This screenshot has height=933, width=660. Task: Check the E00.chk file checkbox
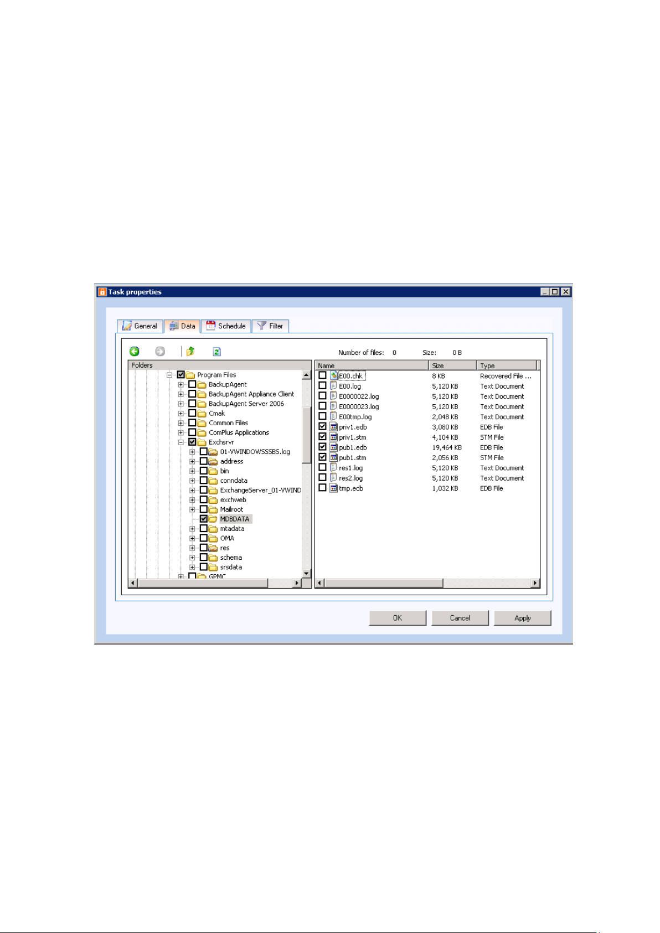point(322,375)
